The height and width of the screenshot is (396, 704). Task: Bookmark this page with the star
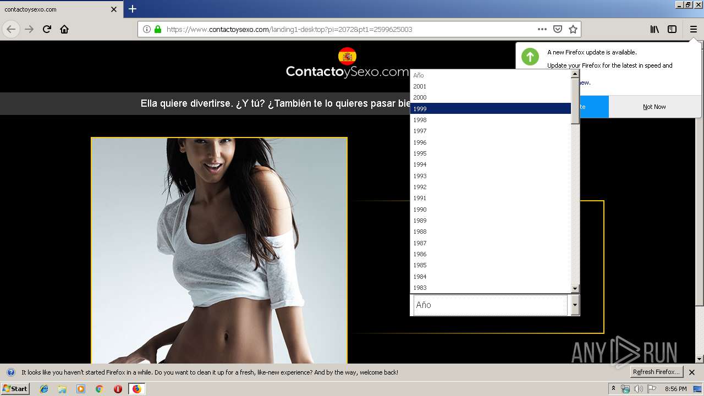pos(573,29)
